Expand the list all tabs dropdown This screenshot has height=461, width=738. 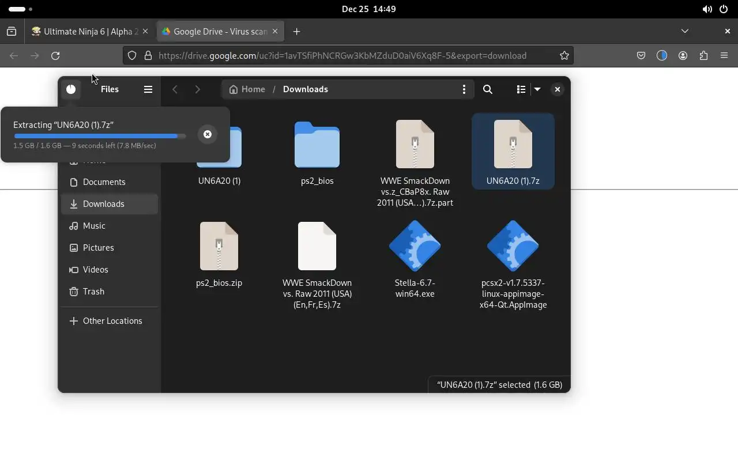click(x=685, y=31)
